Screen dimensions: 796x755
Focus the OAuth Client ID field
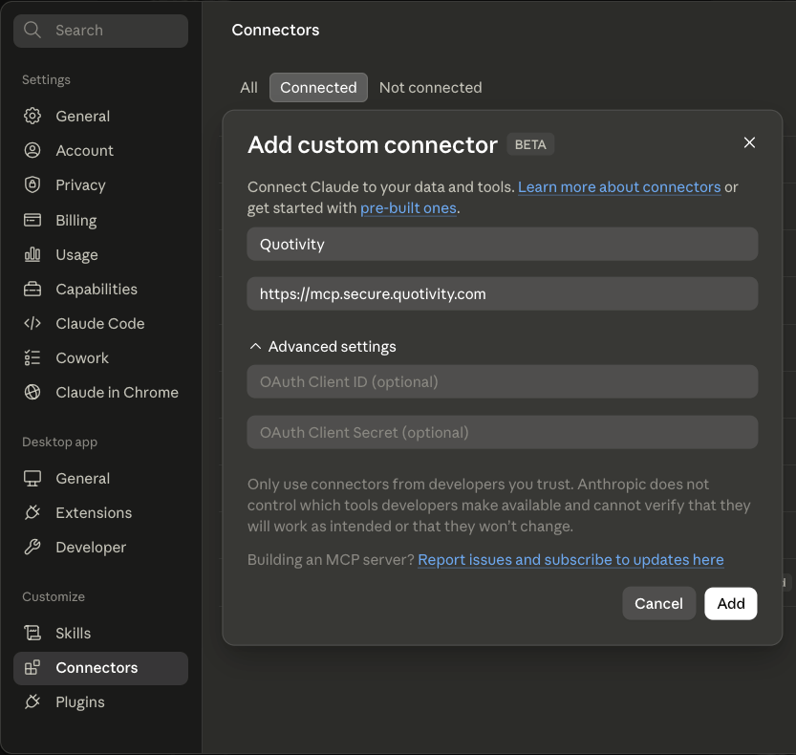point(502,381)
